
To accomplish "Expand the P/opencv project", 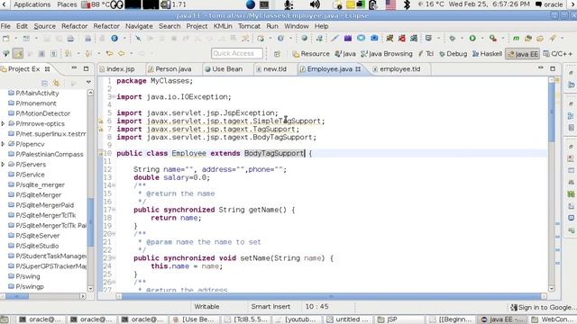I will tap(3, 144).
